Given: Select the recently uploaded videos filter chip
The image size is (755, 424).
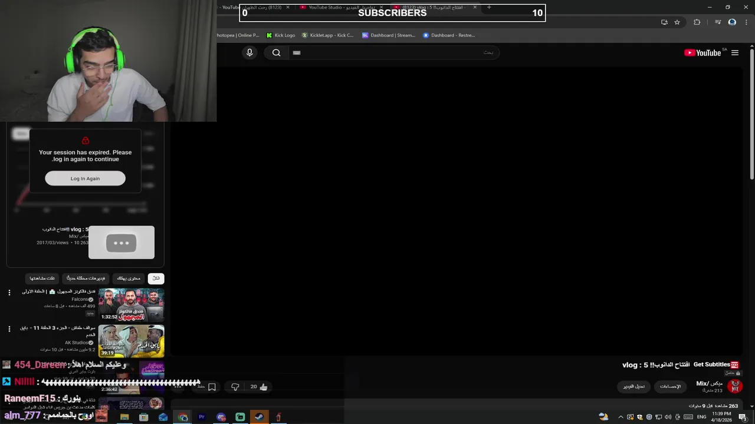Looking at the screenshot, I should tap(86, 278).
